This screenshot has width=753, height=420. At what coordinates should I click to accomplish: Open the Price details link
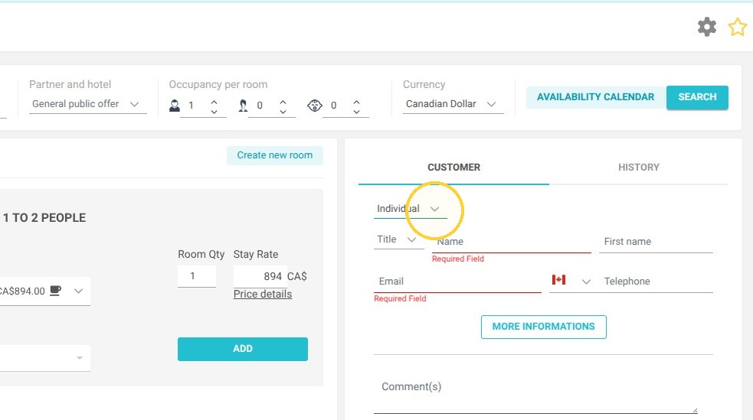click(263, 294)
